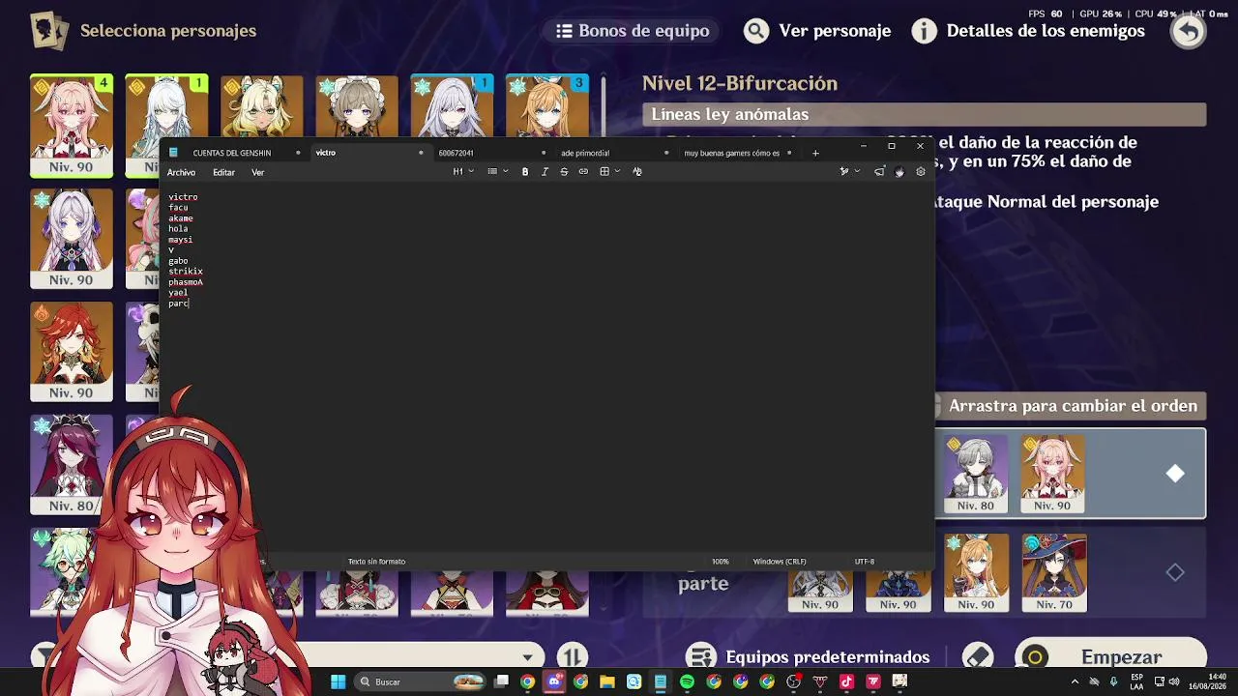Screen dimensions: 1238x696
Task: Select Niv. 70 witch-hat character in team
Action: click(x=1054, y=573)
